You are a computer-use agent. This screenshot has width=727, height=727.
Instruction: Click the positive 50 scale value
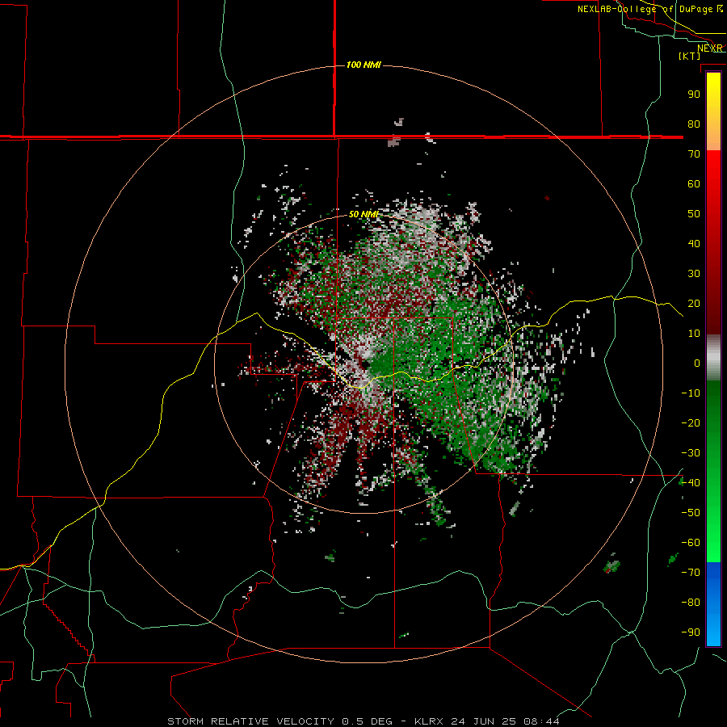tap(694, 214)
